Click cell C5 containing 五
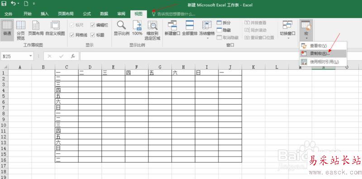This screenshot has width=362, height=179. (67, 96)
